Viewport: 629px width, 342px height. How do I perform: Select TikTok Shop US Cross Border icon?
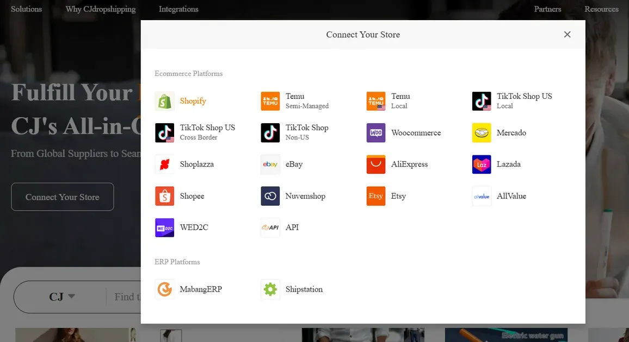(164, 133)
